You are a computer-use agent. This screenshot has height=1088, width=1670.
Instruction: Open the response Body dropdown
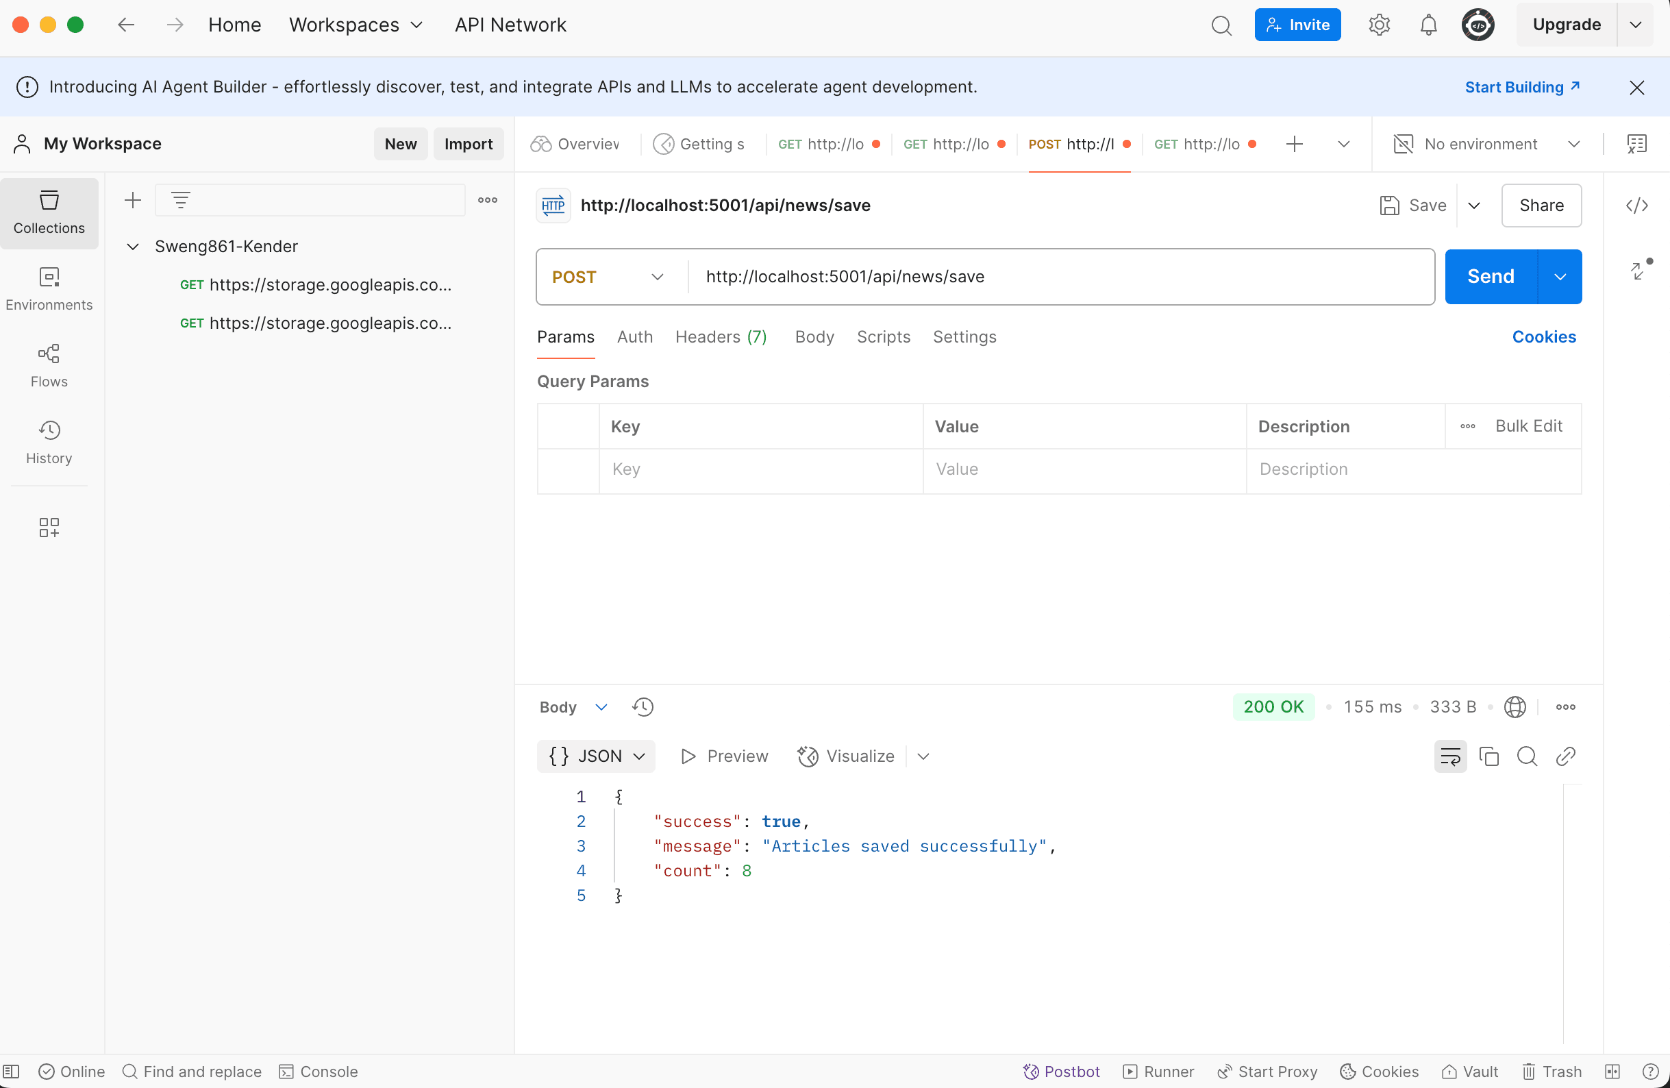[573, 707]
